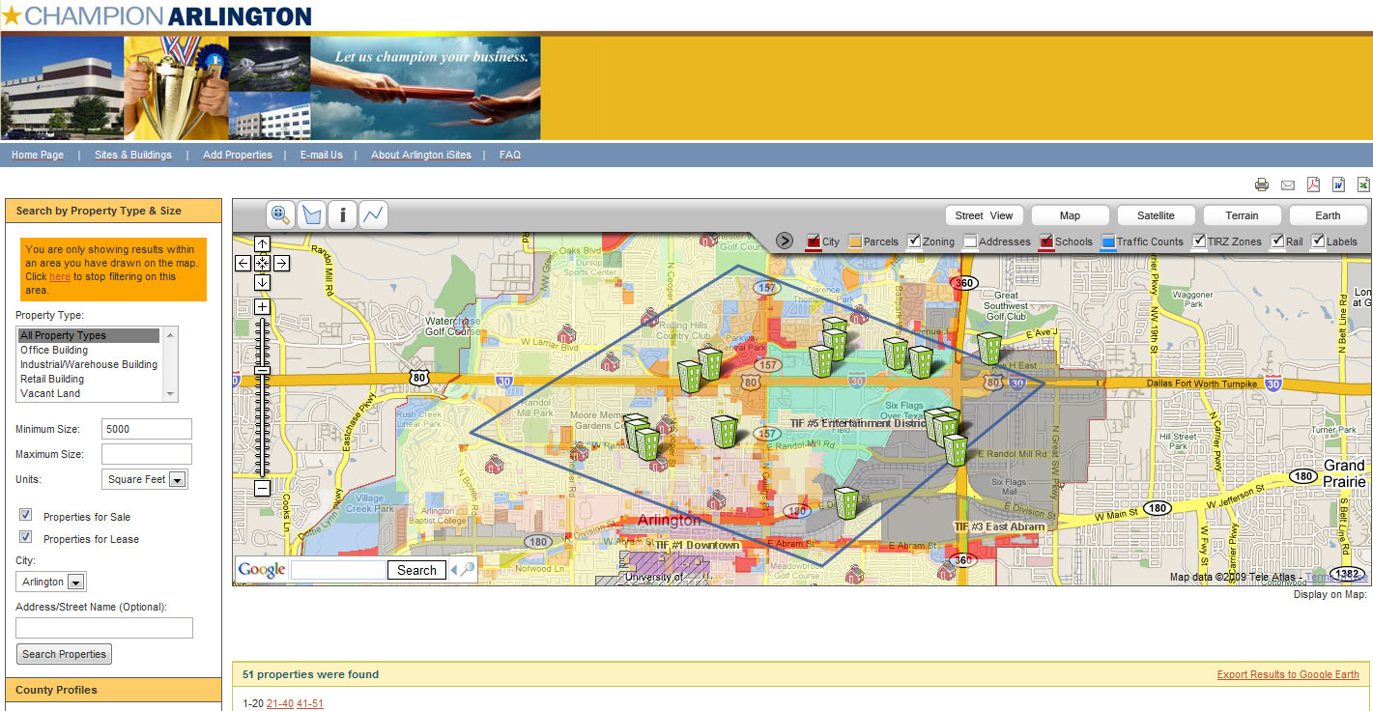Switch to Terrain map view
The height and width of the screenshot is (711, 1373).
click(x=1243, y=215)
